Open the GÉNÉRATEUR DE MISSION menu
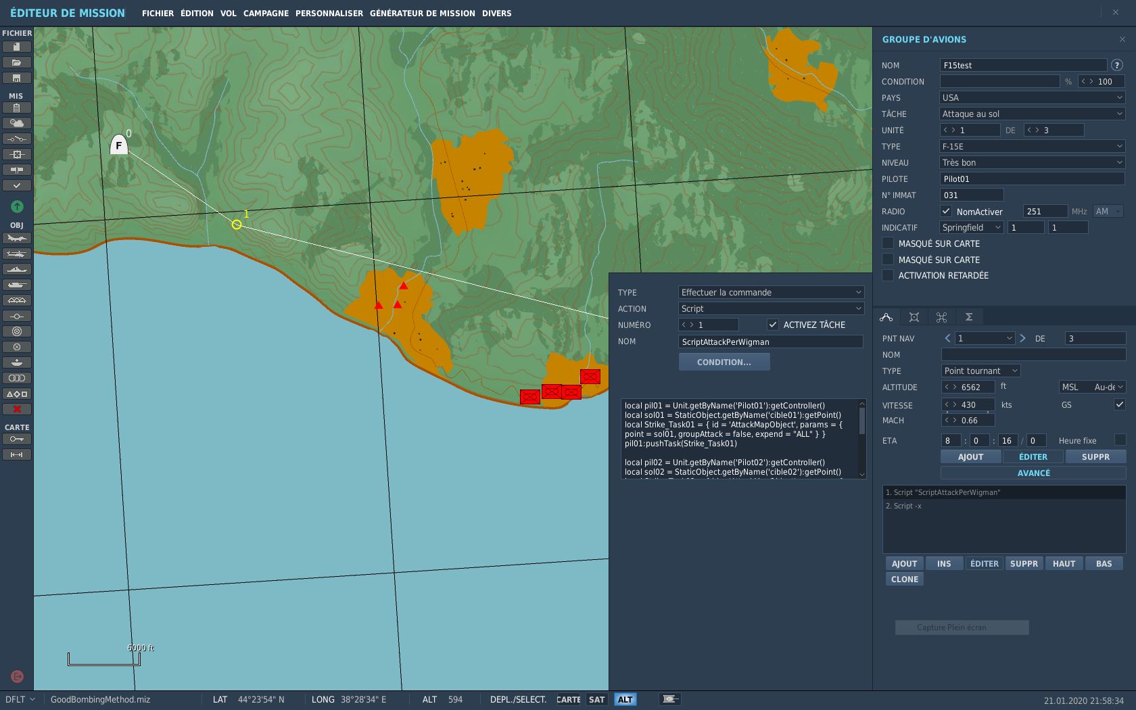 click(422, 14)
